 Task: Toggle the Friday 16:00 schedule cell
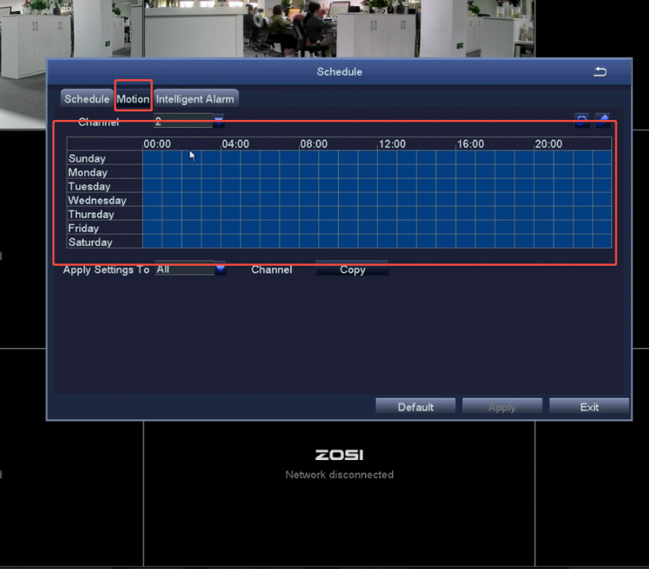coord(466,227)
